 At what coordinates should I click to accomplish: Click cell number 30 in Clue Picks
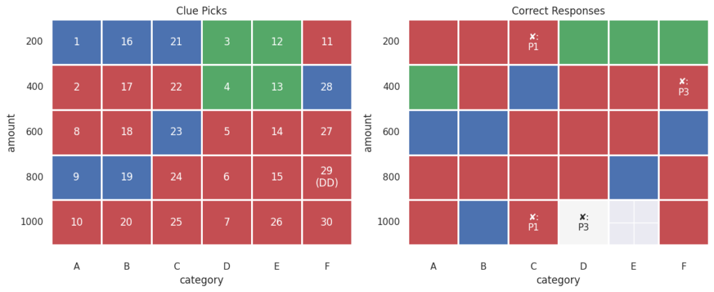pyautogui.click(x=327, y=222)
